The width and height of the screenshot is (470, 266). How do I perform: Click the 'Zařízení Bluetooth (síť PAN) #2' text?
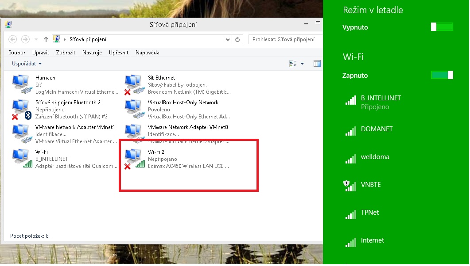click(x=71, y=117)
